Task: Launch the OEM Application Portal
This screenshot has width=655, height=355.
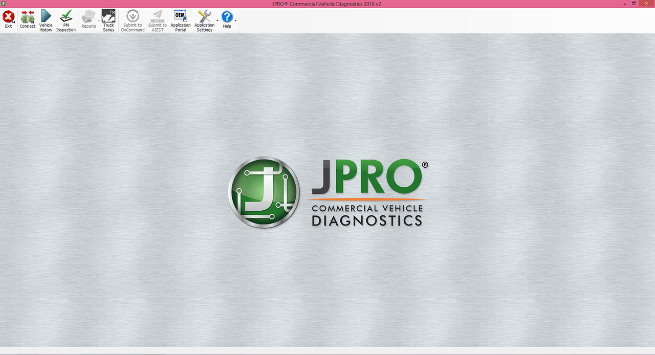Action: pos(181,20)
